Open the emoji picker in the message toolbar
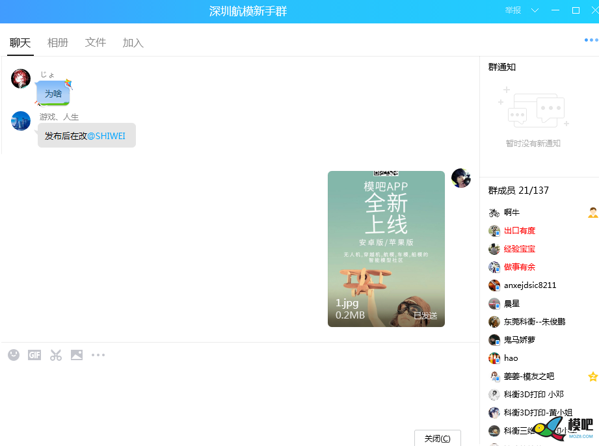This screenshot has height=446, width=599. (14, 355)
